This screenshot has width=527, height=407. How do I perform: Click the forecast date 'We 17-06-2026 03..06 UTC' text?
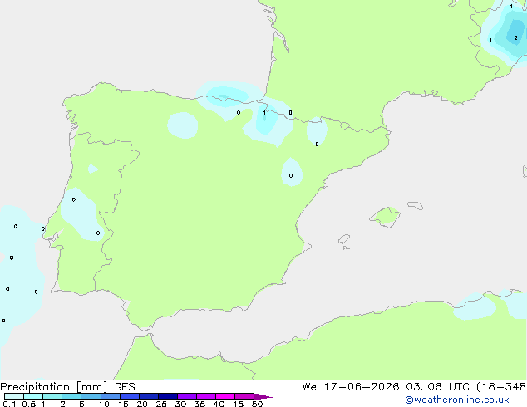point(386,387)
